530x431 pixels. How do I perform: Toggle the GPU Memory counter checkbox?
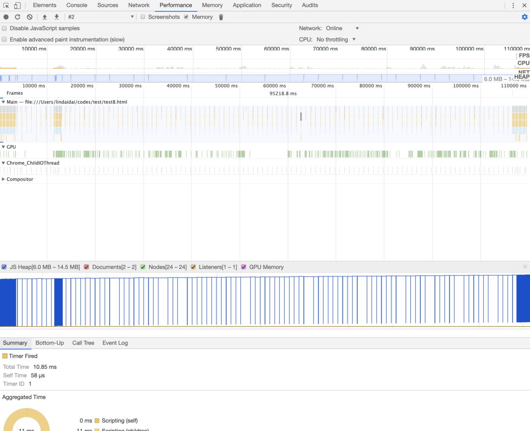[x=244, y=267]
